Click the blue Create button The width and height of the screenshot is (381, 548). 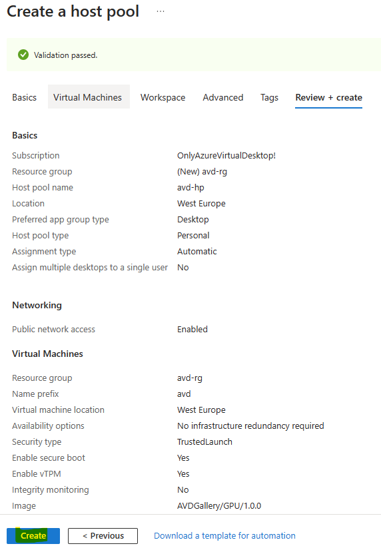33,535
